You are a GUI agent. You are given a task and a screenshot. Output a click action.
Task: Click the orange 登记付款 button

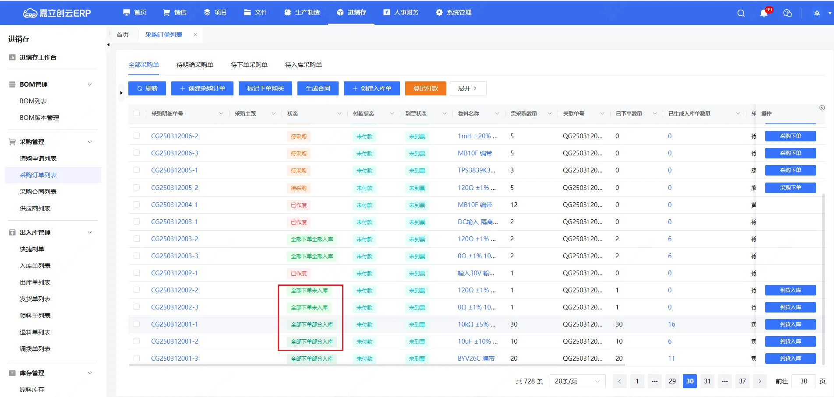click(x=425, y=88)
